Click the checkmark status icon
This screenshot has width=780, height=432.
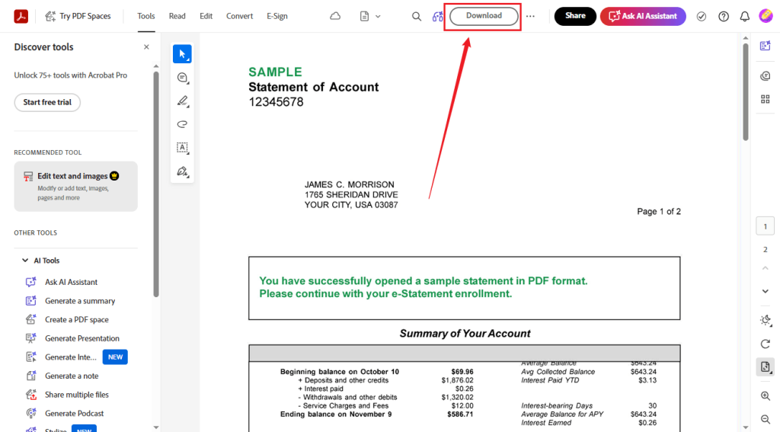(x=702, y=17)
